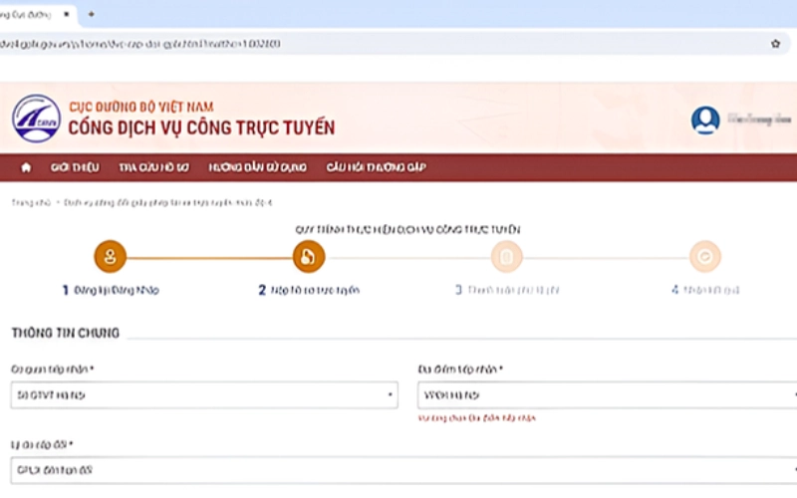Open the 'Giới thiệu' menu item

[72, 167]
